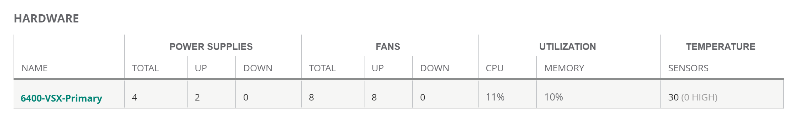Select the POWER SUPPLIES group header
The height and width of the screenshot is (129, 797).
tap(211, 47)
